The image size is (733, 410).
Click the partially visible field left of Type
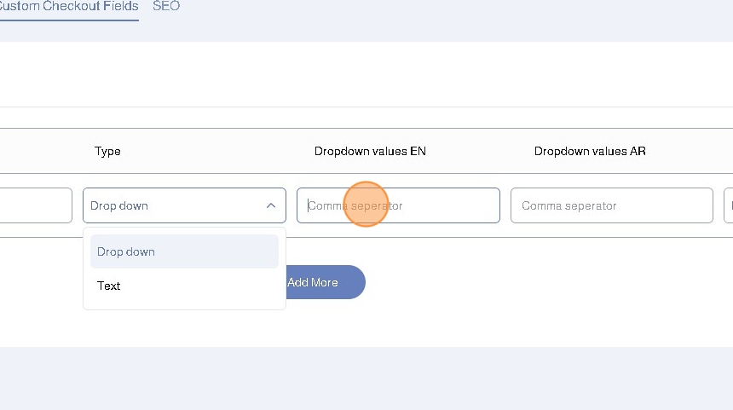34,205
